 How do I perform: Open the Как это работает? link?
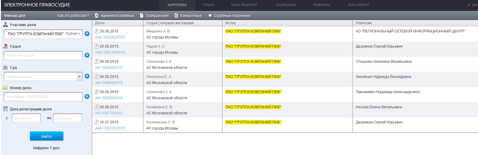pyautogui.click(x=73, y=16)
